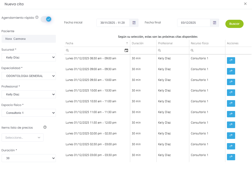Open calendar picker for Fecha final
The width and height of the screenshot is (252, 170).
(215, 23)
